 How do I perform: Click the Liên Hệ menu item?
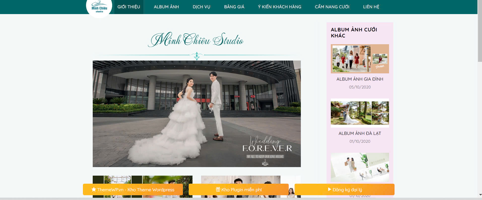pyautogui.click(x=371, y=7)
